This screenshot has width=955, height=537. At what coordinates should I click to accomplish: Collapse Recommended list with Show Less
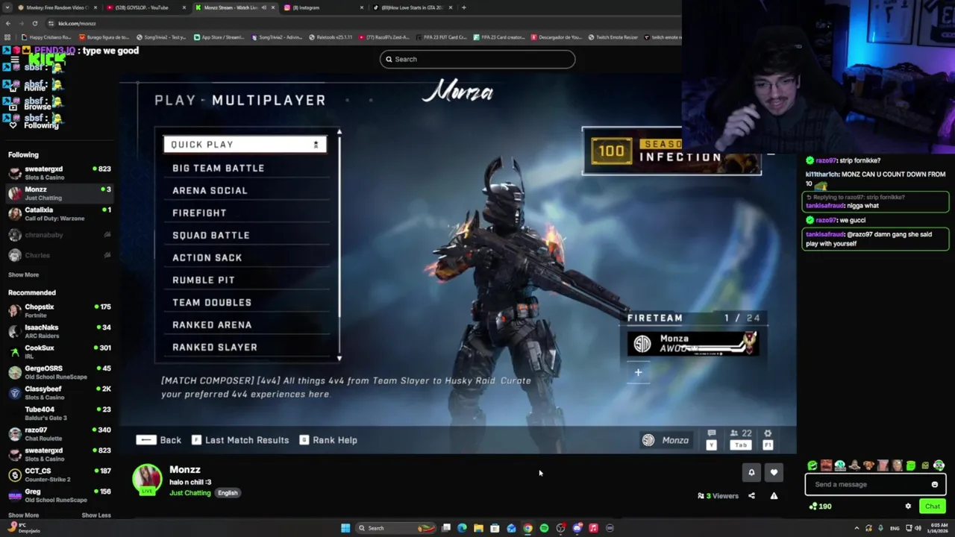click(95, 515)
